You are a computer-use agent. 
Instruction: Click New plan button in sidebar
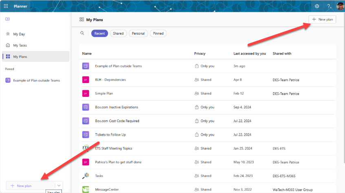coord(31,186)
